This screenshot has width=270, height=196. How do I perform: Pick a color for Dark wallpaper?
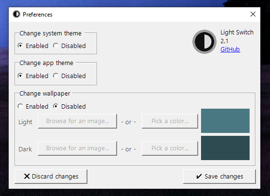pyautogui.click(x=170, y=148)
